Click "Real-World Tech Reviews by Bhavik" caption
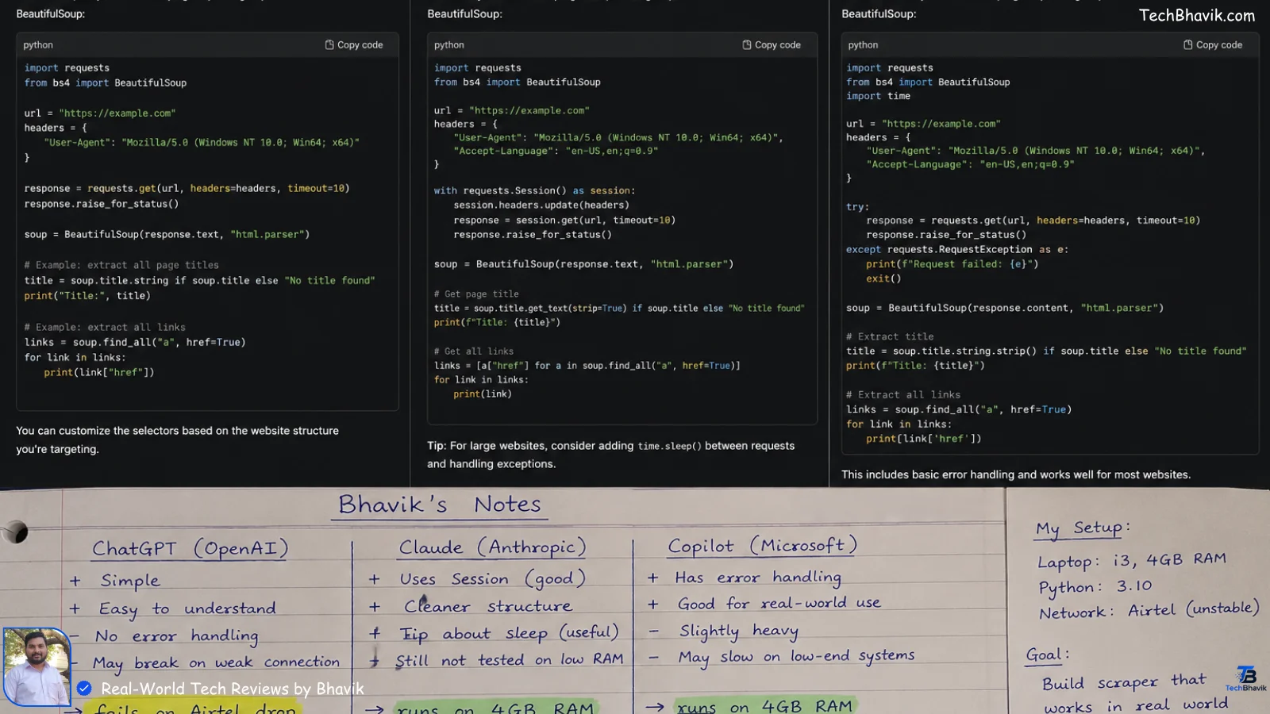The height and width of the screenshot is (714, 1270). tap(233, 689)
